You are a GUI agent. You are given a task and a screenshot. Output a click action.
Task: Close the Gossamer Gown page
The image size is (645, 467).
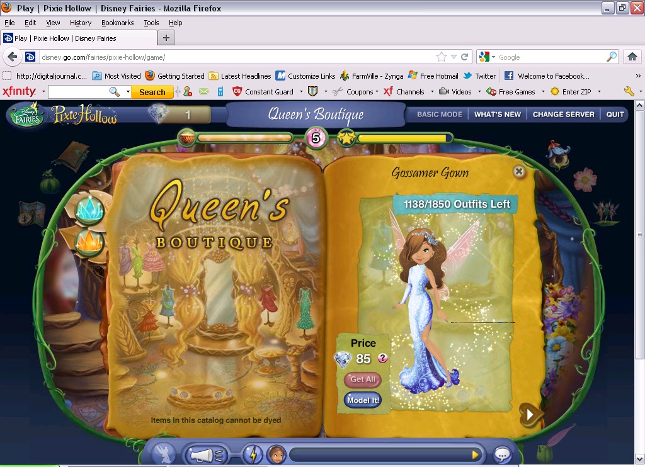point(519,171)
